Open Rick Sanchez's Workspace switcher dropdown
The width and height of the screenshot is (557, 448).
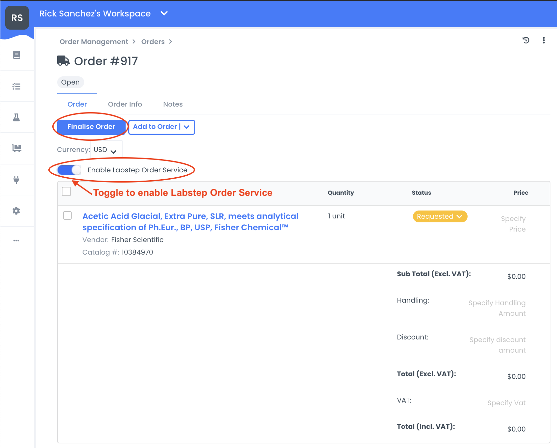pyautogui.click(x=164, y=13)
